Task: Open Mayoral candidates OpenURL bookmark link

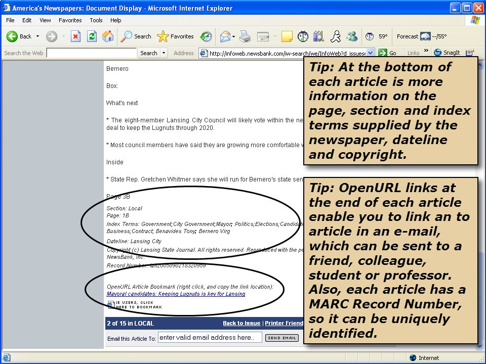Action: [176, 294]
